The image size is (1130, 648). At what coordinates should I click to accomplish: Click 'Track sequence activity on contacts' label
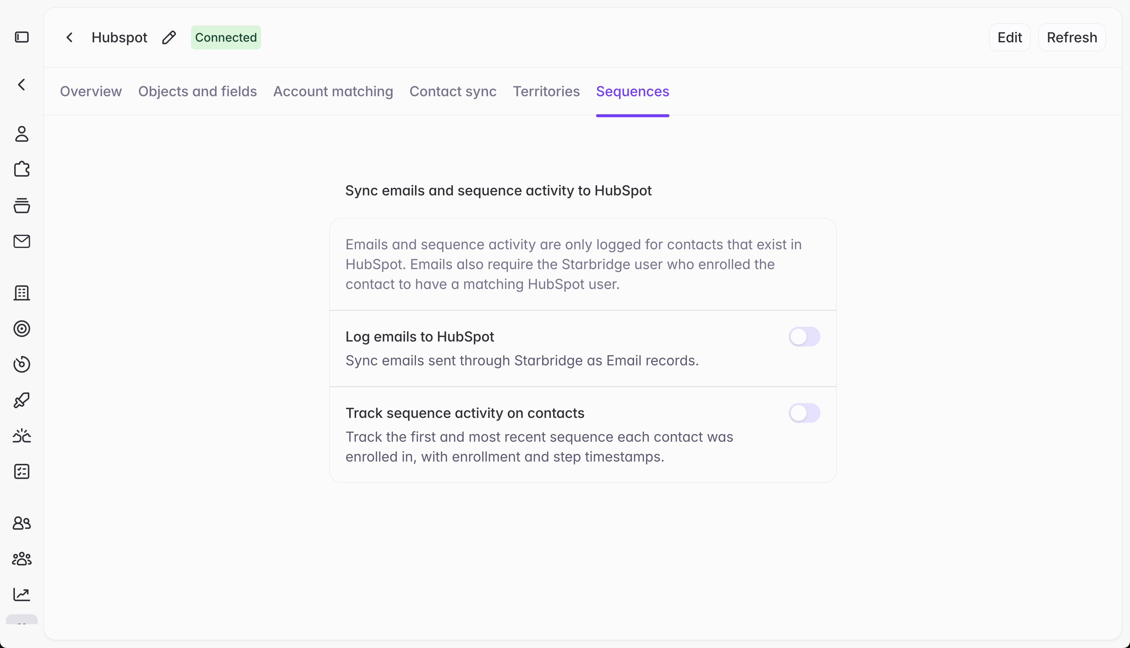[465, 414]
